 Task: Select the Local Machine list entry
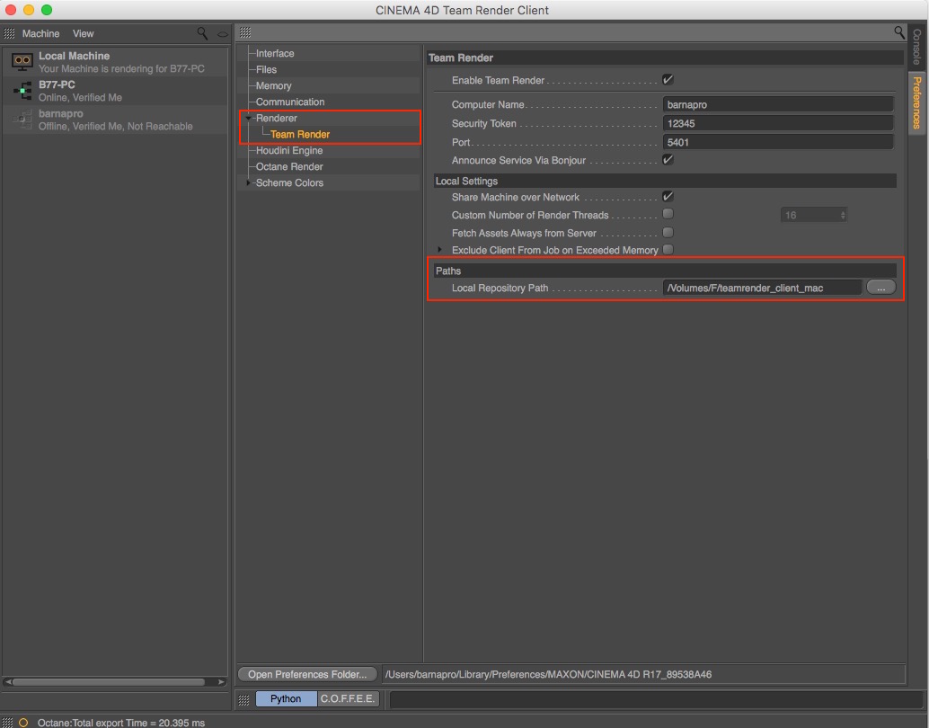(115, 62)
